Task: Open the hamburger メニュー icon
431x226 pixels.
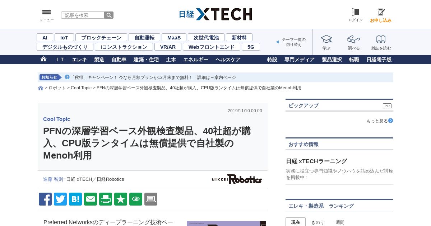Action: [x=46, y=12]
